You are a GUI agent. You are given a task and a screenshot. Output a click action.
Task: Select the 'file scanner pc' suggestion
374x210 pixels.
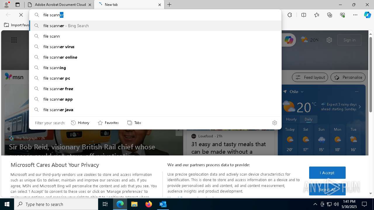155,78
